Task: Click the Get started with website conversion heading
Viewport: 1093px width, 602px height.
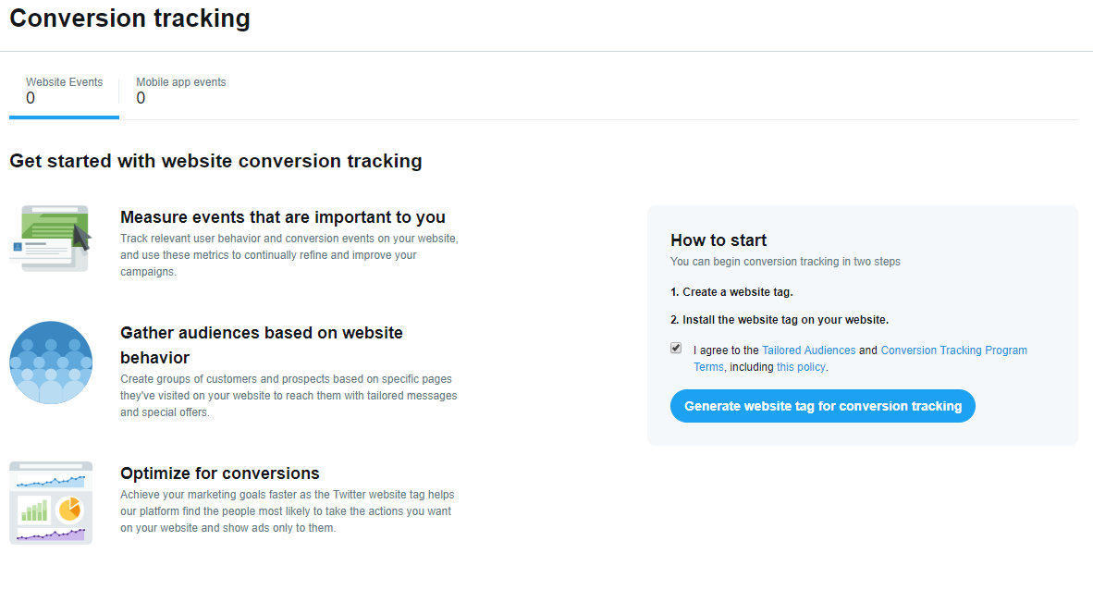Action: (x=215, y=161)
